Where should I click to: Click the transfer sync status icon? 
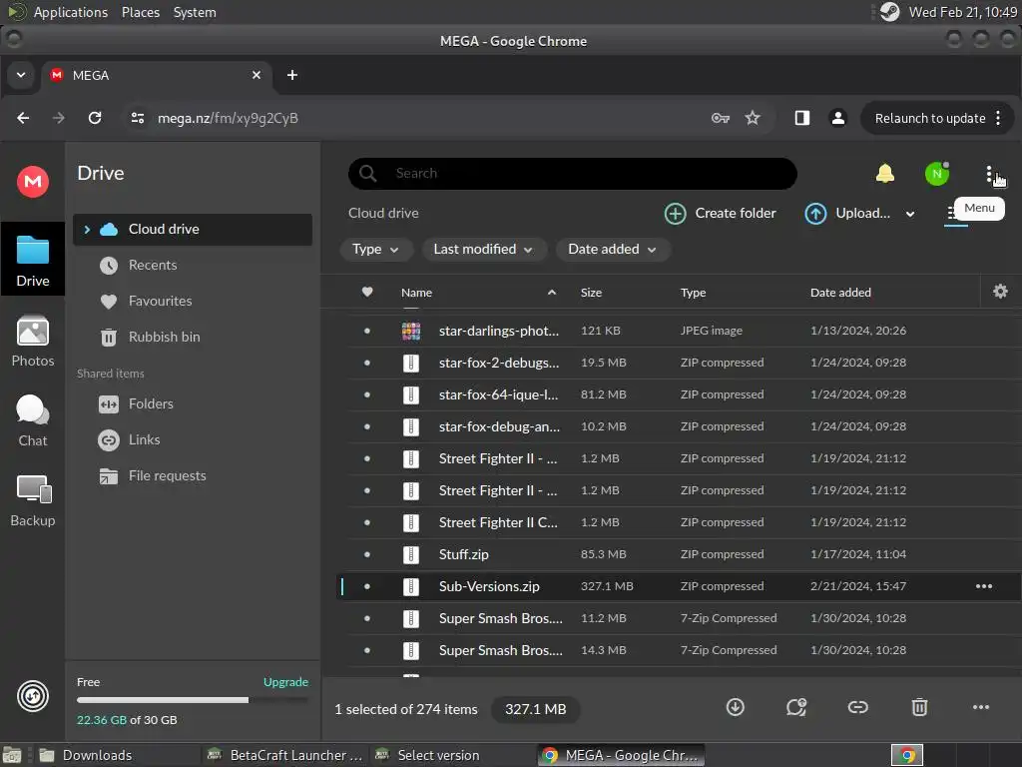pos(33,696)
